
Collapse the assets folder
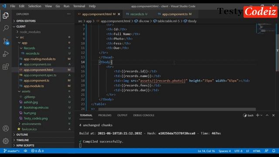(x=26, y=91)
